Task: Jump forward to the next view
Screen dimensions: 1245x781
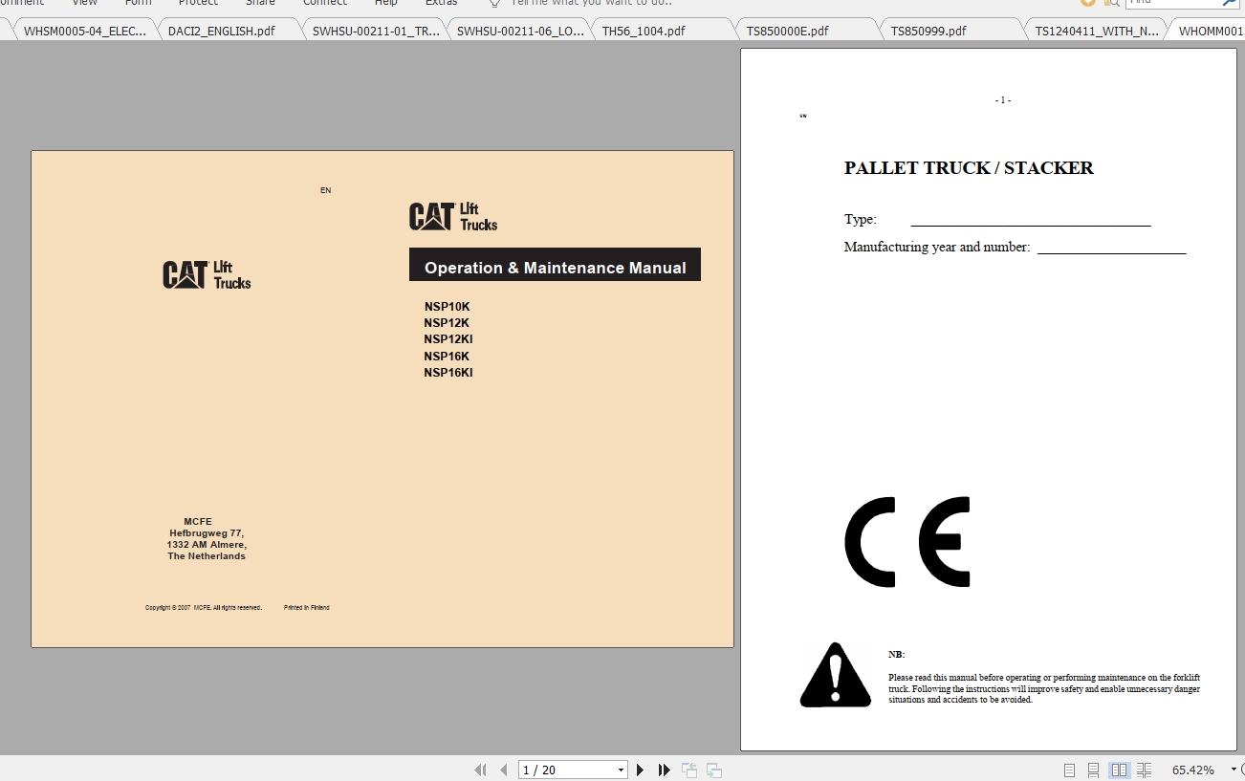Action: pos(713,770)
